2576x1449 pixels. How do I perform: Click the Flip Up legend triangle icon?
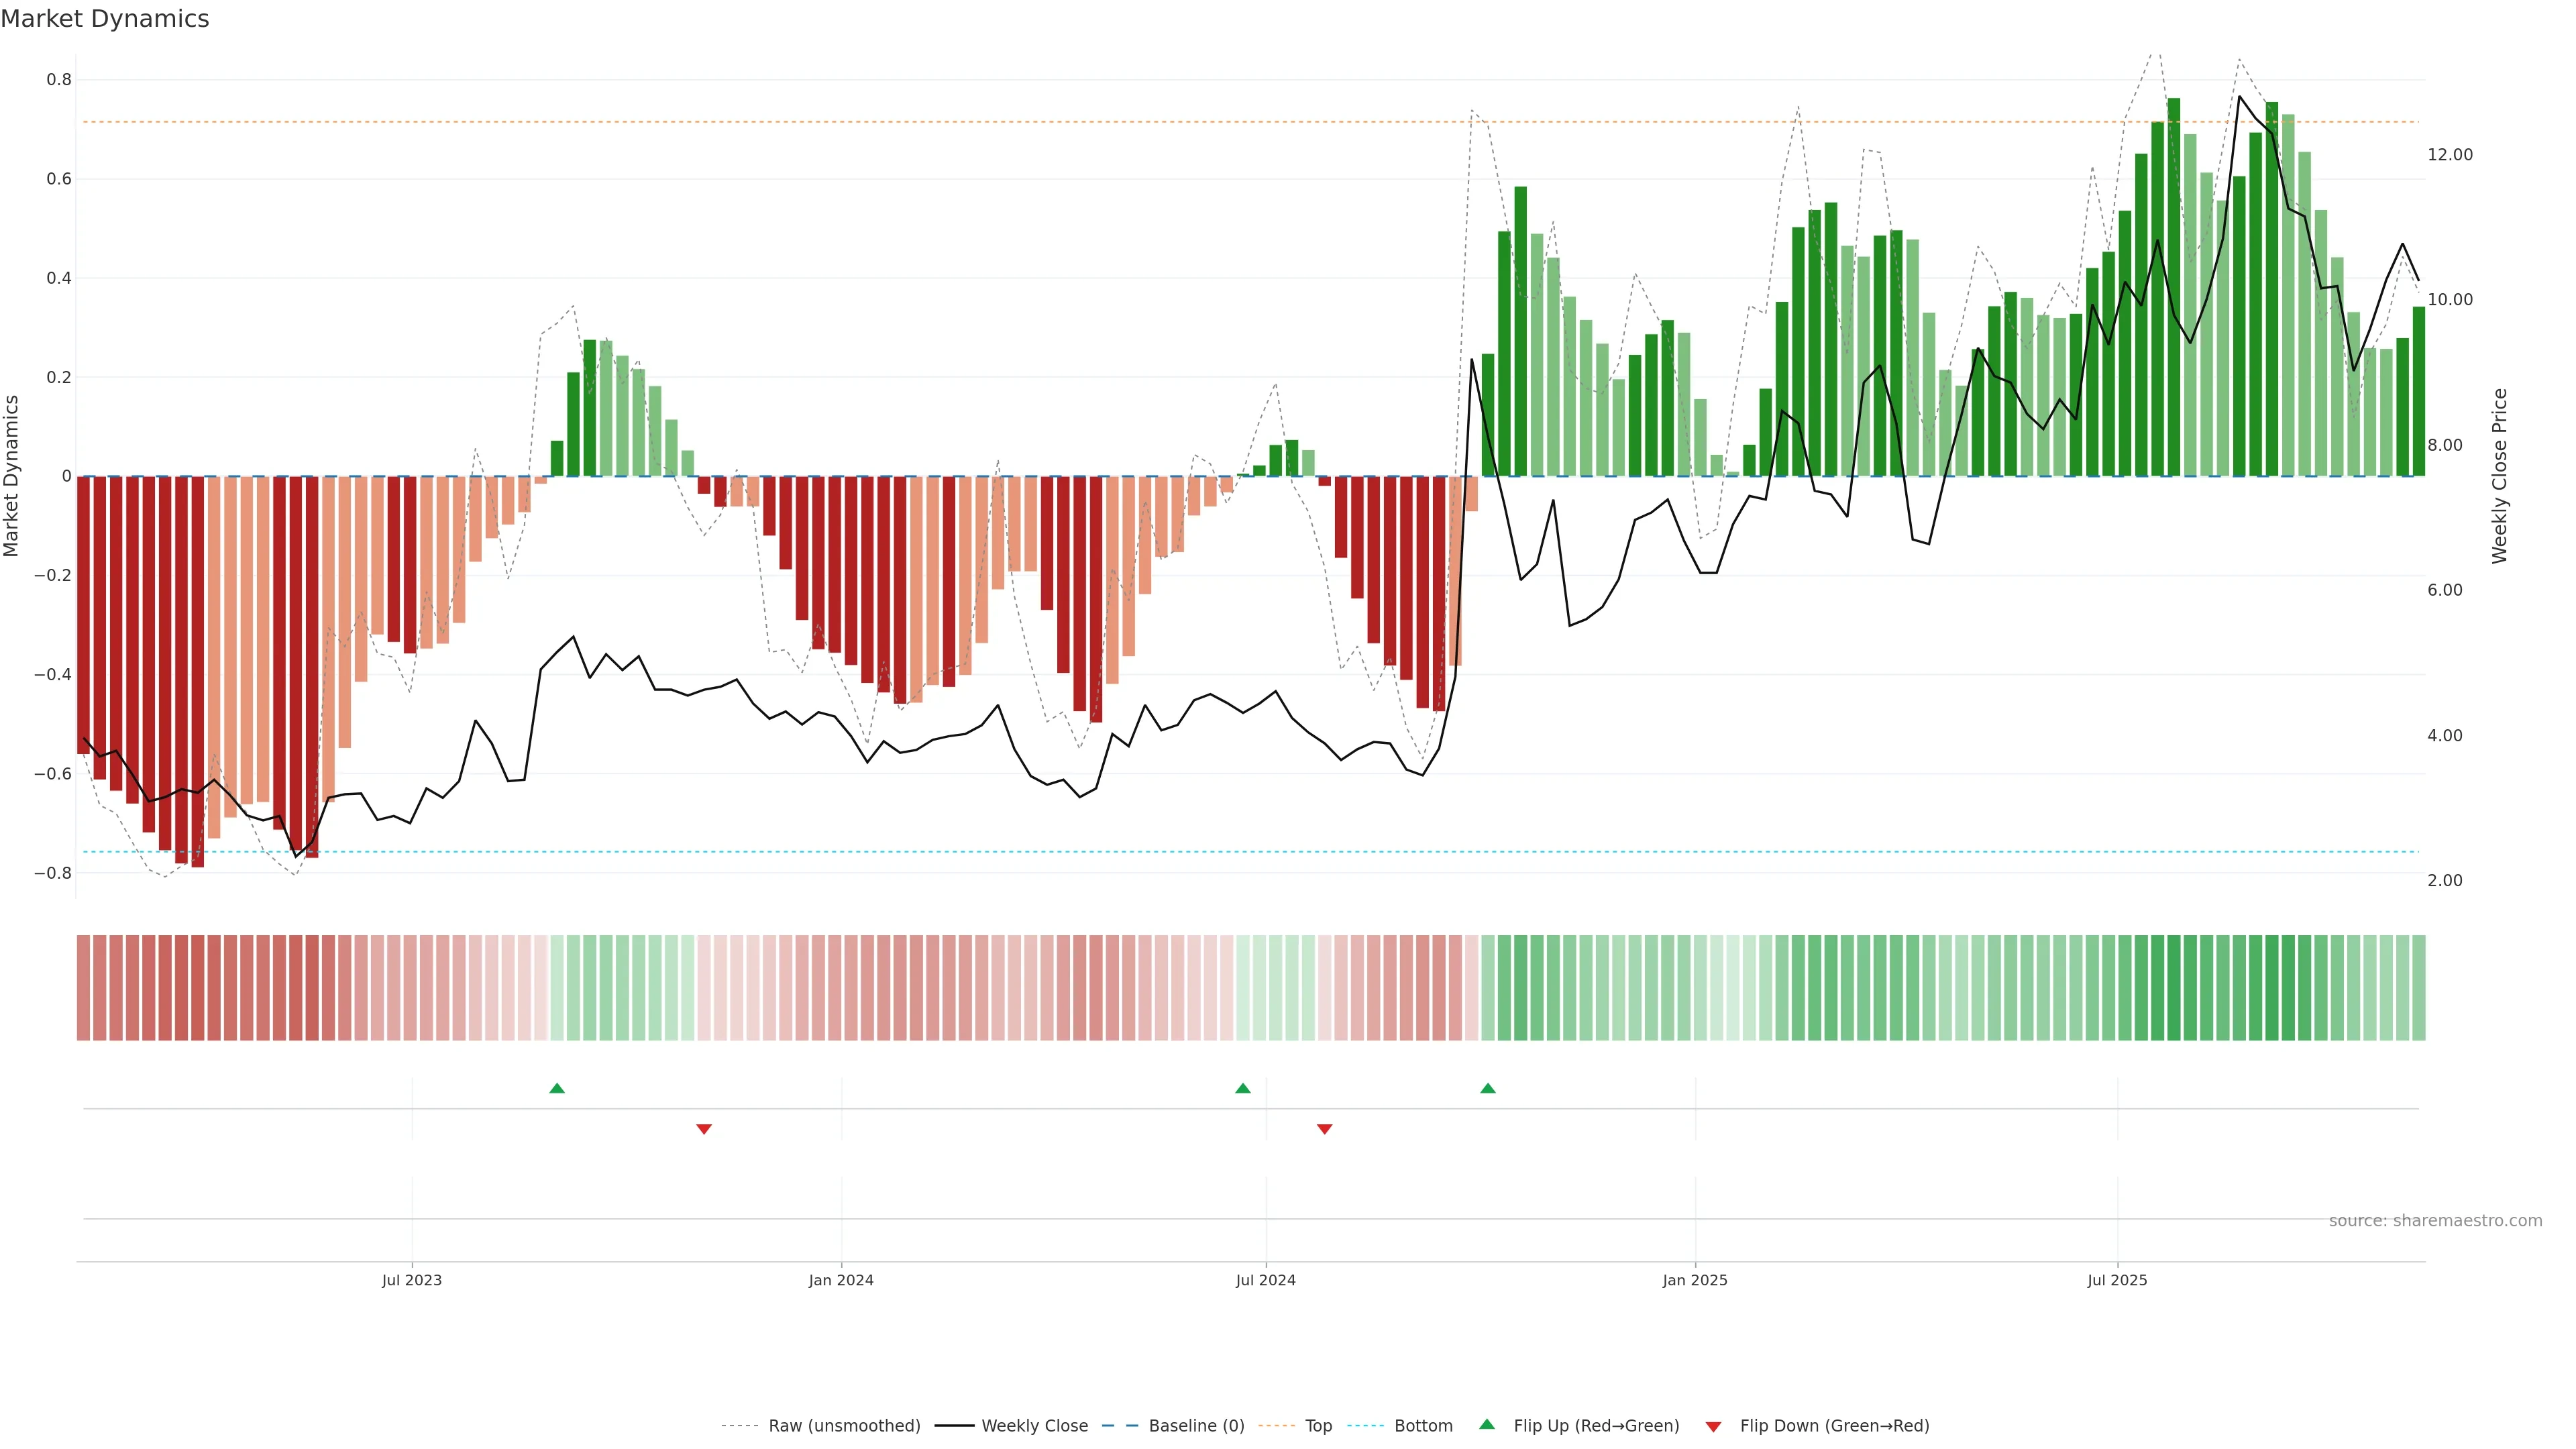pyautogui.click(x=1487, y=1424)
